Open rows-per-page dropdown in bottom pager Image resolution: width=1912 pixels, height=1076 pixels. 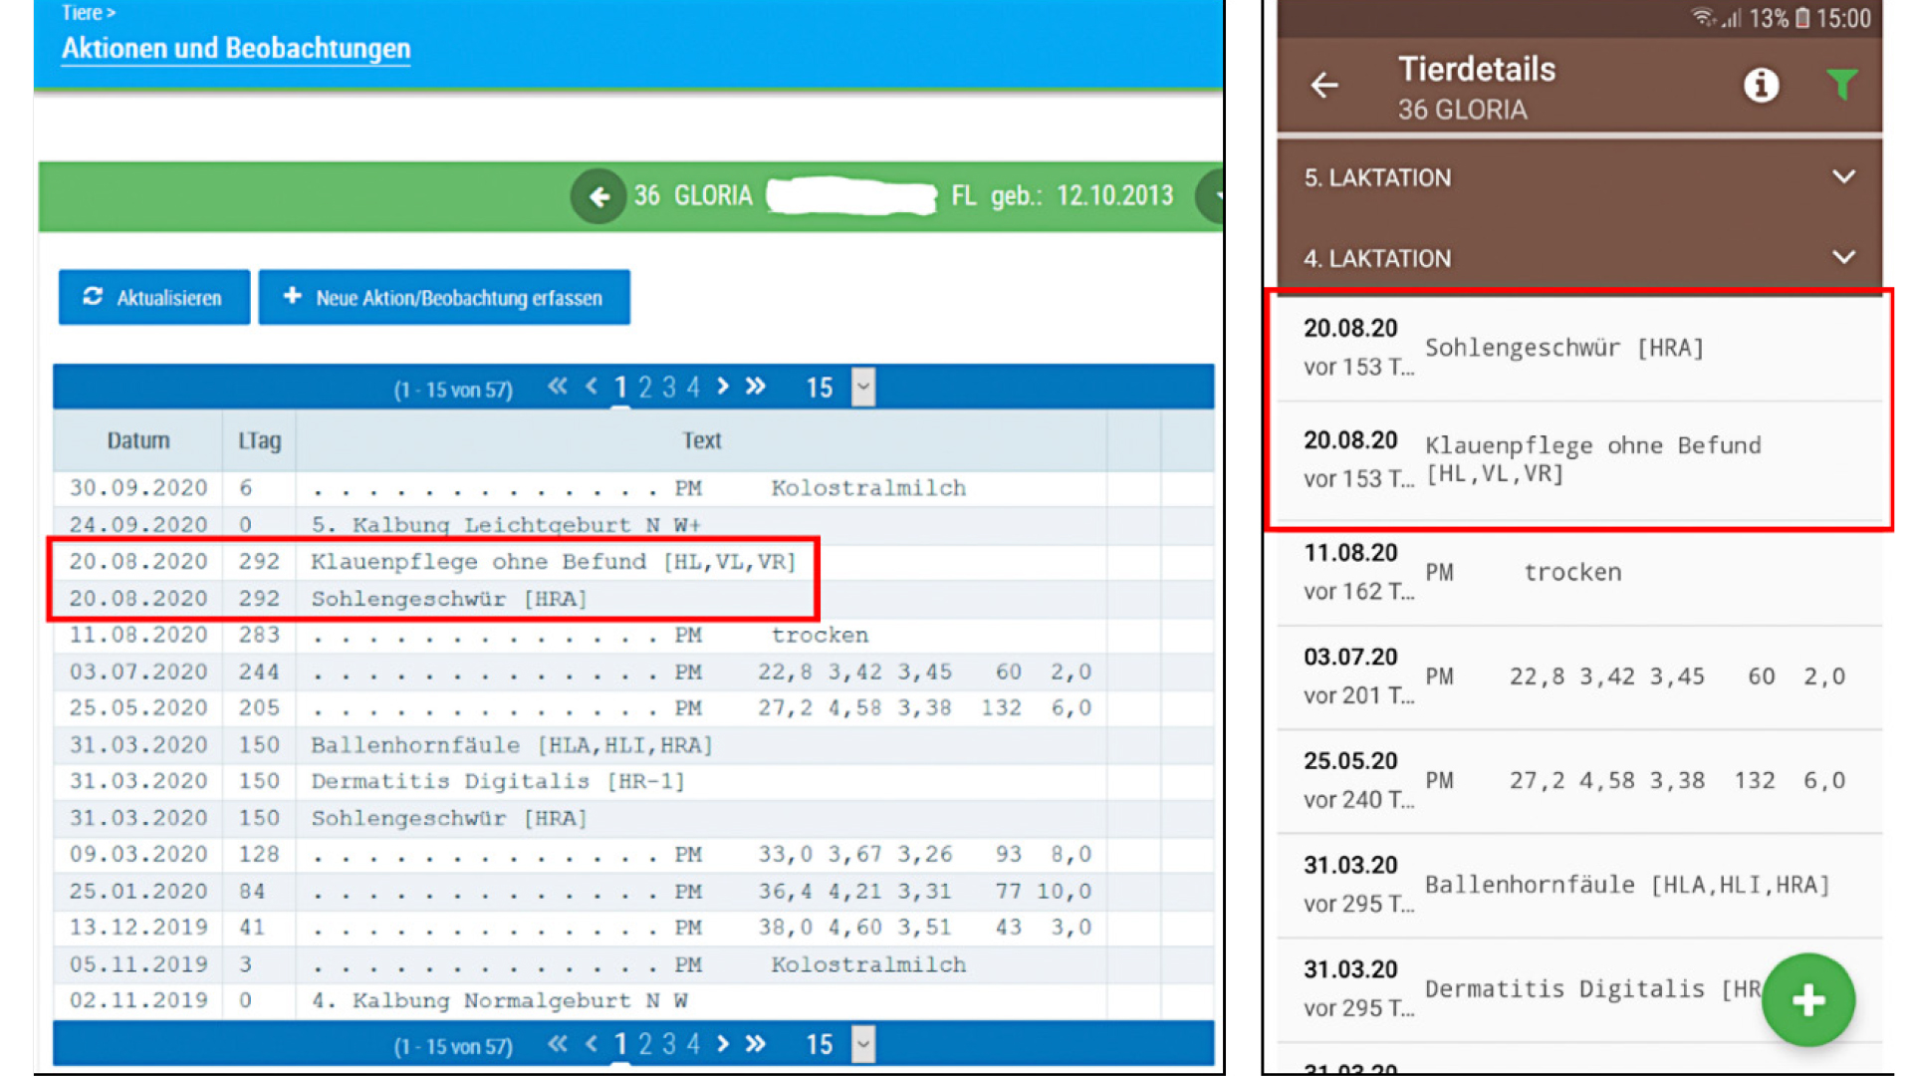pyautogui.click(x=863, y=1044)
